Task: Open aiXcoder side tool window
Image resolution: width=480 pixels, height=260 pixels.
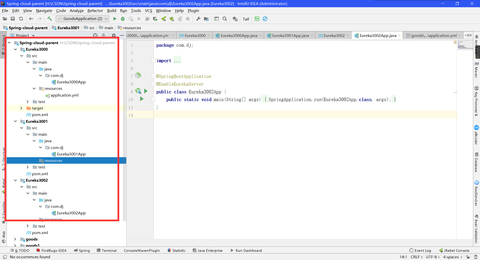Action: (476, 135)
